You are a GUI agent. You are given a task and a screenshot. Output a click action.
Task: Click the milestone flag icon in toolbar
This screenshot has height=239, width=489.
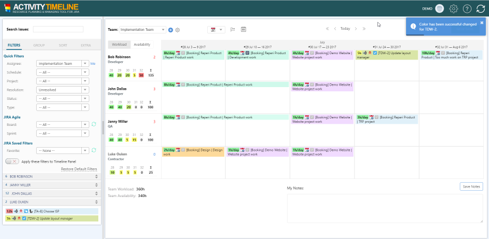(x=232, y=29)
